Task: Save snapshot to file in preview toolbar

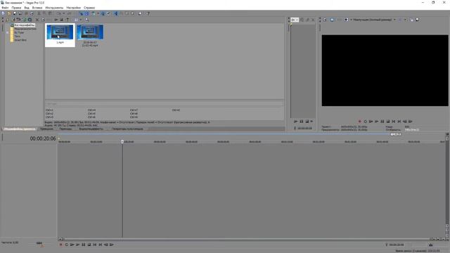Action: point(417,20)
